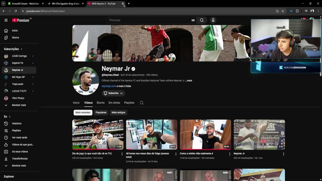Click the browser address bar URL
This screenshot has width=322, height=181.
click(46, 11)
